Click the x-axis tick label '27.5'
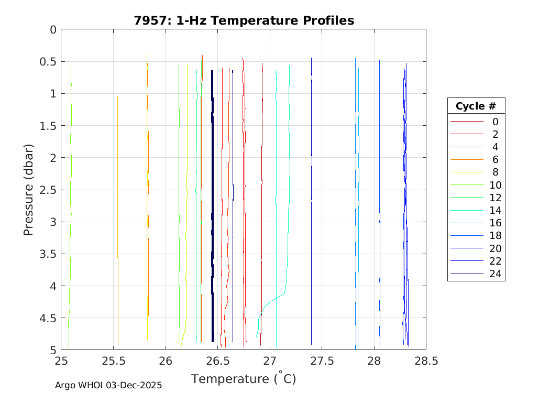This screenshot has width=550, height=393. 322,362
